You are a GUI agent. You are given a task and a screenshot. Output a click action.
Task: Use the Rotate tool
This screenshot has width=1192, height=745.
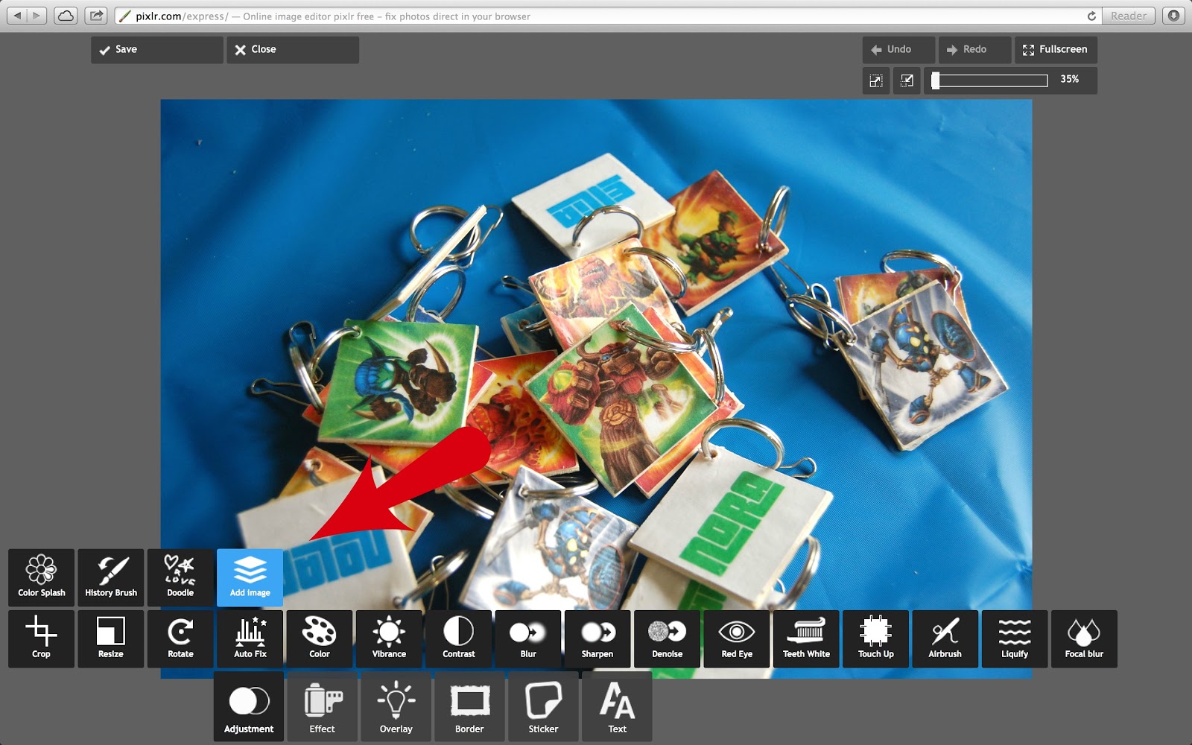[x=180, y=638]
